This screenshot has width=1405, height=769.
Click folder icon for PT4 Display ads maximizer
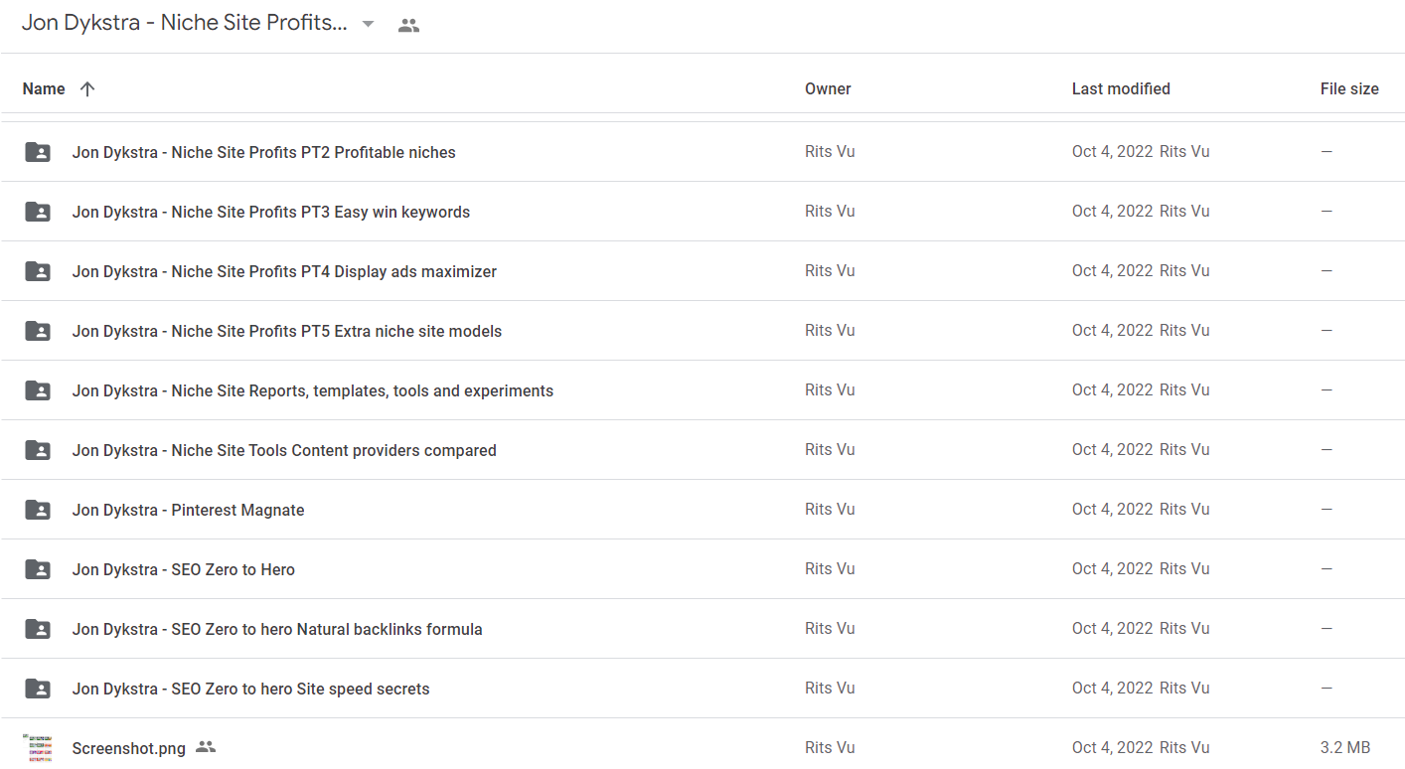click(x=38, y=271)
